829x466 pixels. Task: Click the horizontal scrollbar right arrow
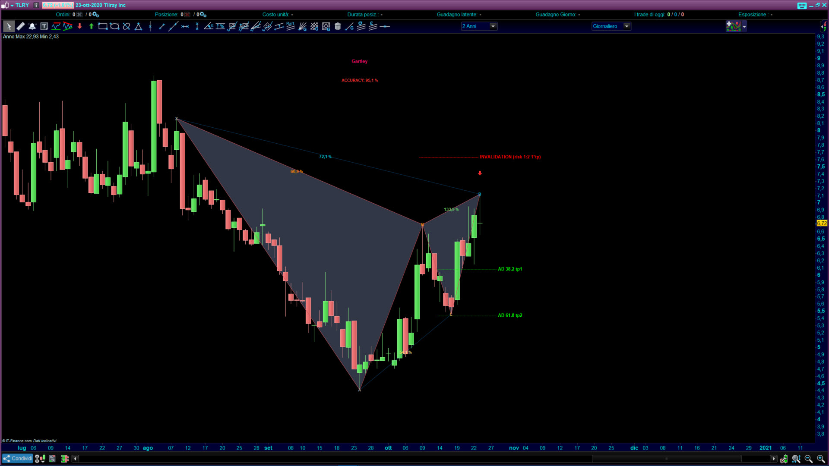click(773, 459)
